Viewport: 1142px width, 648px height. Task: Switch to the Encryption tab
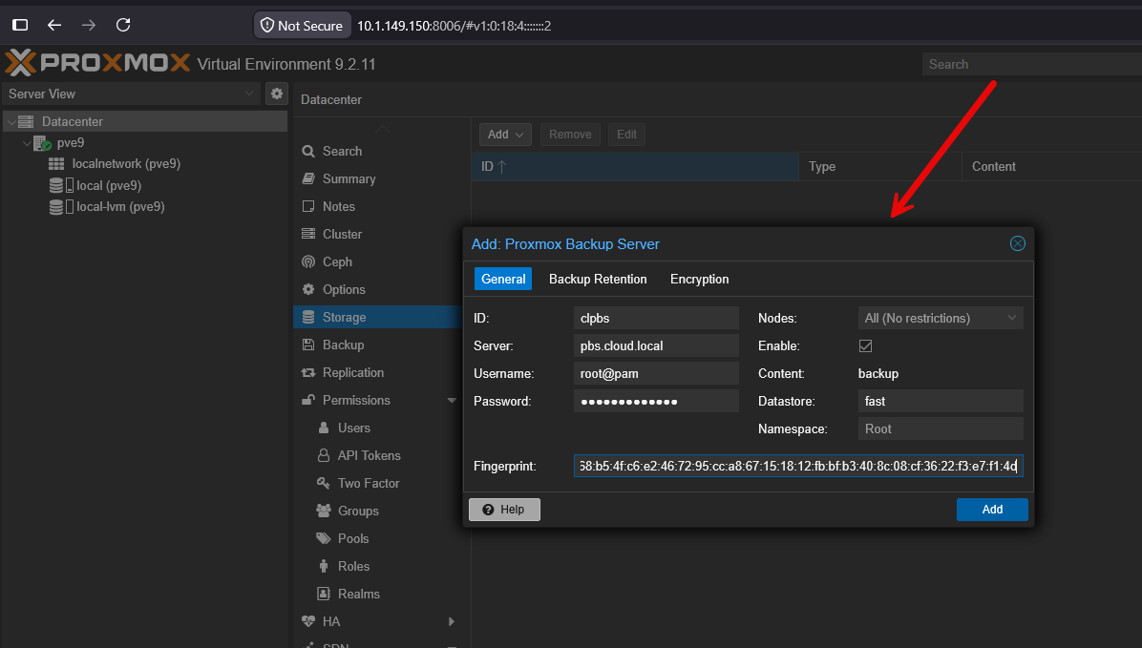(x=699, y=279)
